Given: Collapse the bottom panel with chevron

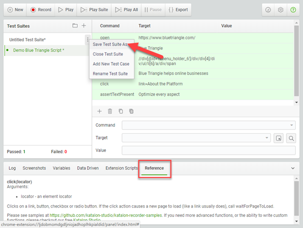Looking at the screenshot, I should (x=293, y=168).
